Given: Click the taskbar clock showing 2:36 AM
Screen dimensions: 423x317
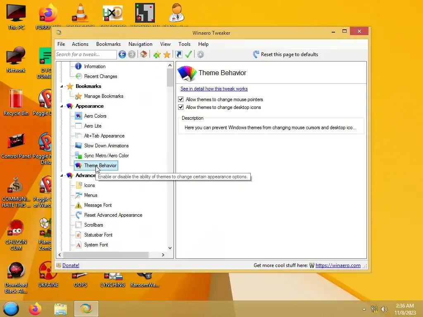Looking at the screenshot, I should click(405, 309).
